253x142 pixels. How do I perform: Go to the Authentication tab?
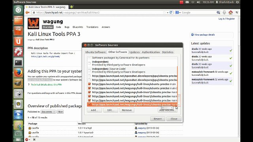pos(151,52)
